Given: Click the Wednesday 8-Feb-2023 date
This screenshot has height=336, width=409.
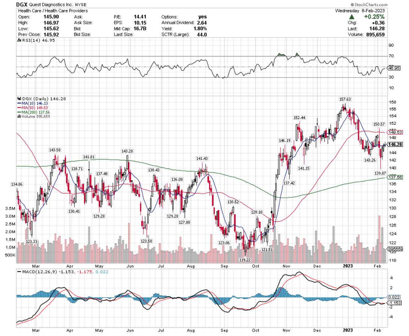Looking at the screenshot, I should [x=360, y=11].
